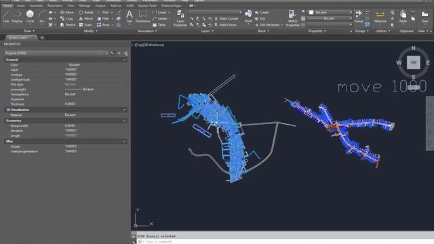Click the Insert block icon
This screenshot has width=434, height=244.
[248, 16]
